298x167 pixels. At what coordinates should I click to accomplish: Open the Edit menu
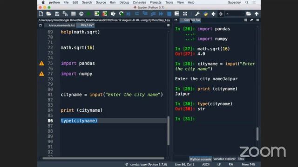pos(75,2)
